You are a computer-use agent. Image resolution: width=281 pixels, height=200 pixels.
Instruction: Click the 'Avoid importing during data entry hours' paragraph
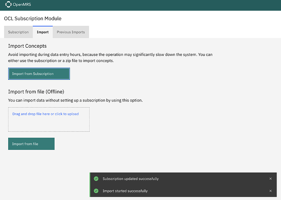click(110, 57)
